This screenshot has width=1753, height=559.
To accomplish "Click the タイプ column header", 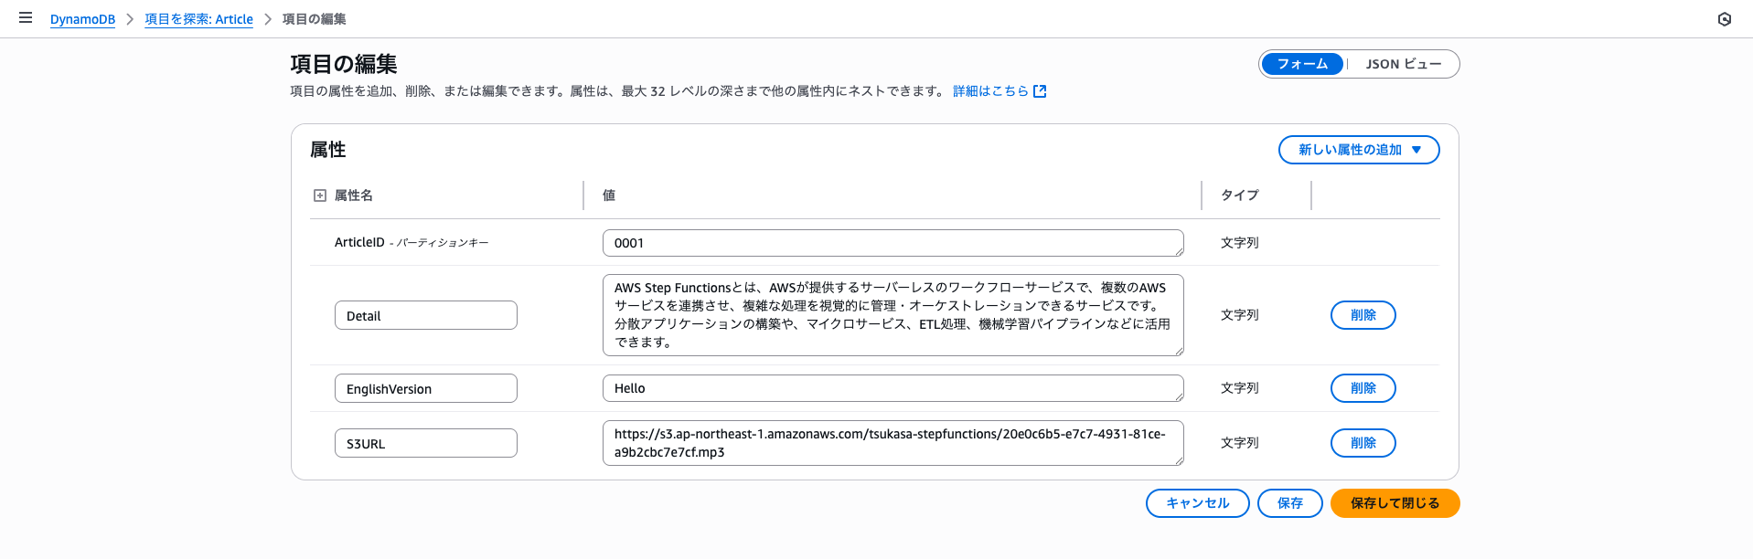I will click(x=1240, y=195).
